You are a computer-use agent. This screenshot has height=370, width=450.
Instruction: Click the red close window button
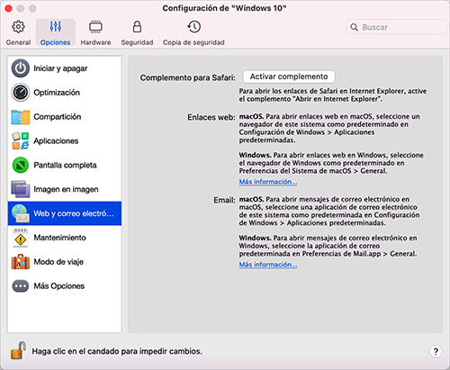click(x=8, y=8)
